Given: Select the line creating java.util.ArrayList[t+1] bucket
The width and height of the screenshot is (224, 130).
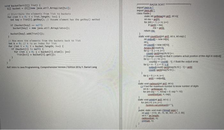Looking at the screenshot, I should (x=39, y=8).
